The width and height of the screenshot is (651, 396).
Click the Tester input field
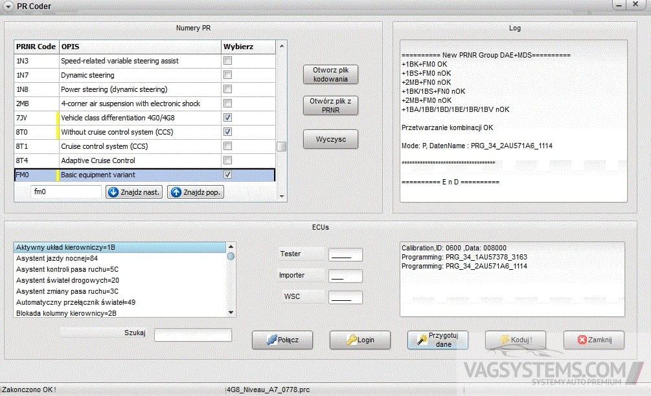345,254
